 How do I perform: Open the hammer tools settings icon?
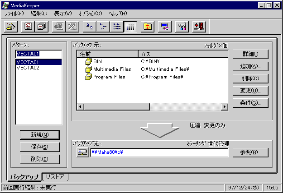182,27
